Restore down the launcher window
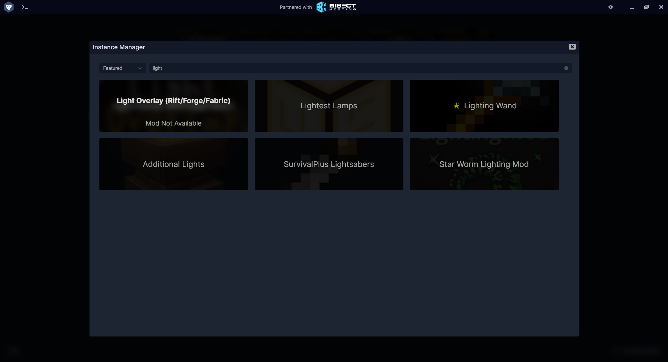Image resolution: width=668 pixels, height=362 pixels. tap(646, 7)
